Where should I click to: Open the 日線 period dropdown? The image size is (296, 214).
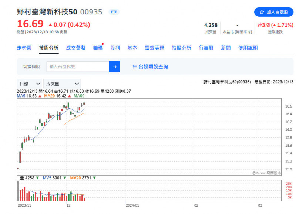(x=29, y=84)
